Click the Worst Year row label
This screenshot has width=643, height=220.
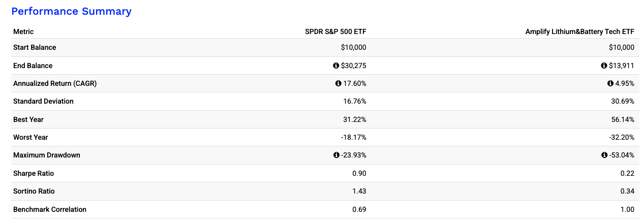pos(30,137)
